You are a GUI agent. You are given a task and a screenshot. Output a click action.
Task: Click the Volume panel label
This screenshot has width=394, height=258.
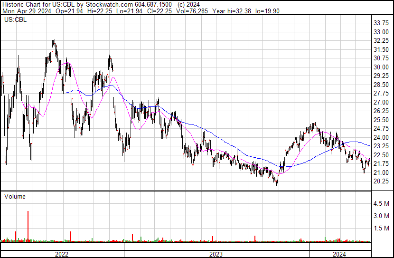[15, 196]
